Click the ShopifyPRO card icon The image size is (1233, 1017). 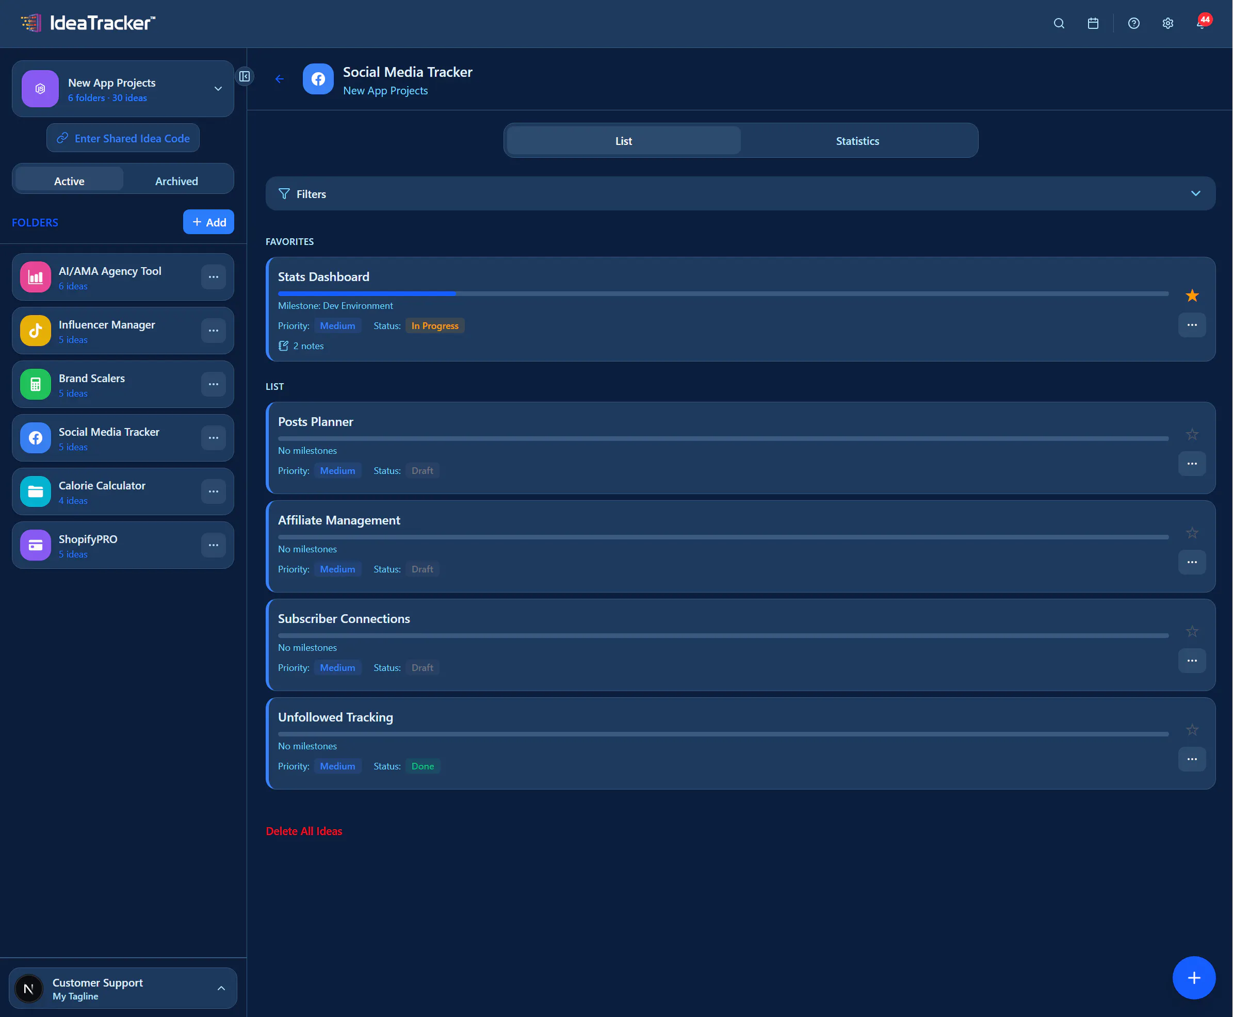point(35,545)
